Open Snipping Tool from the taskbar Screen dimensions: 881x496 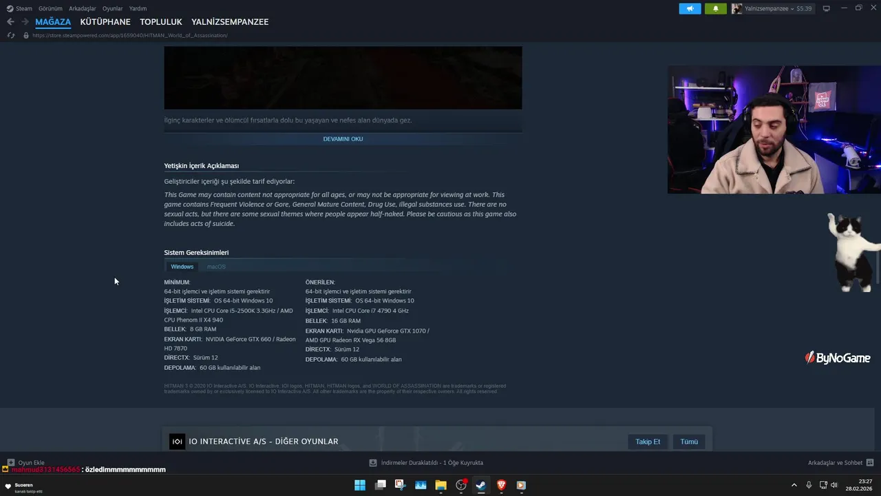click(400, 485)
